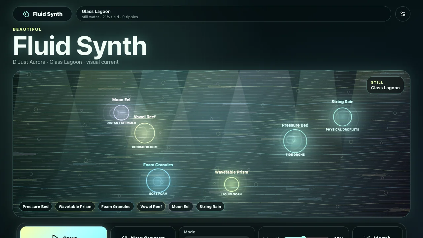
Task: Select the Pressure Bed voice orb
Action: 295,141
